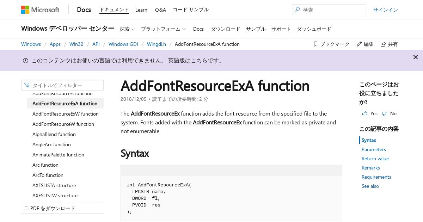The width and height of the screenshot is (423, 222).
Task: Open the ダウンロード menu item
Action: pos(226,29)
